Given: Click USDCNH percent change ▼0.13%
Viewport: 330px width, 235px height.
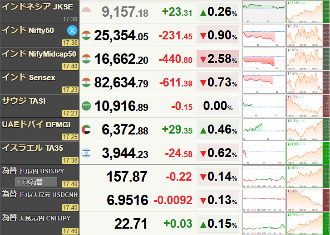Looking at the screenshot, I should (218, 200).
